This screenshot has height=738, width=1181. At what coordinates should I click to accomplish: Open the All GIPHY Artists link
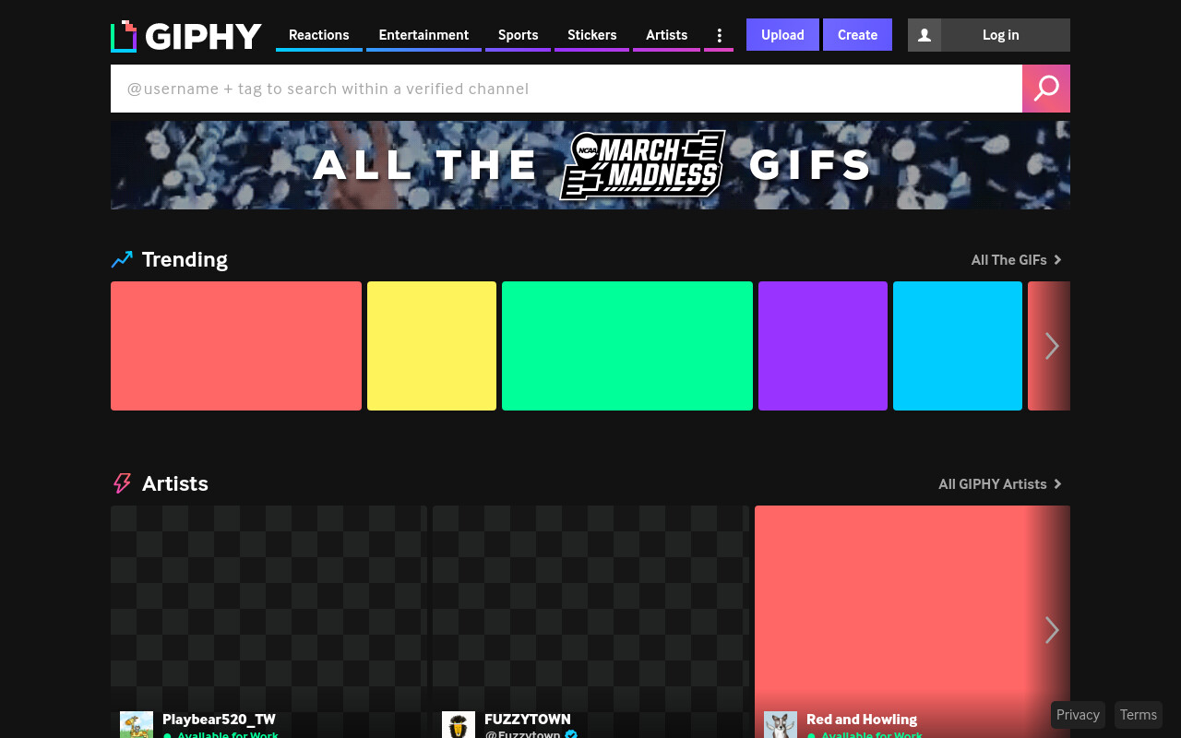(x=1000, y=484)
